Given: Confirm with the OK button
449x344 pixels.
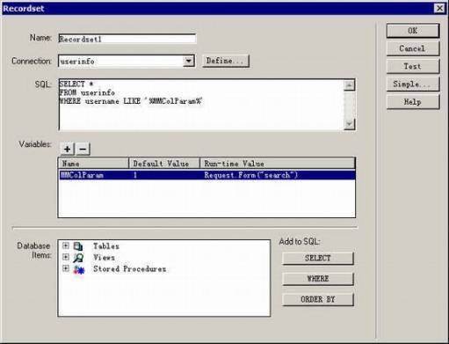Looking at the screenshot, I should 413,31.
